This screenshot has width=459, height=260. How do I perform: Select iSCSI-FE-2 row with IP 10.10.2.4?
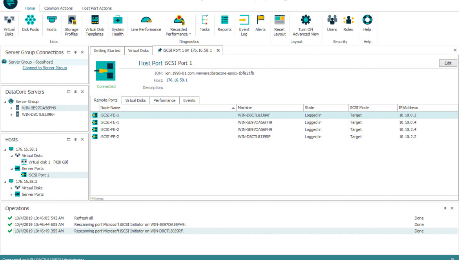tap(274, 129)
